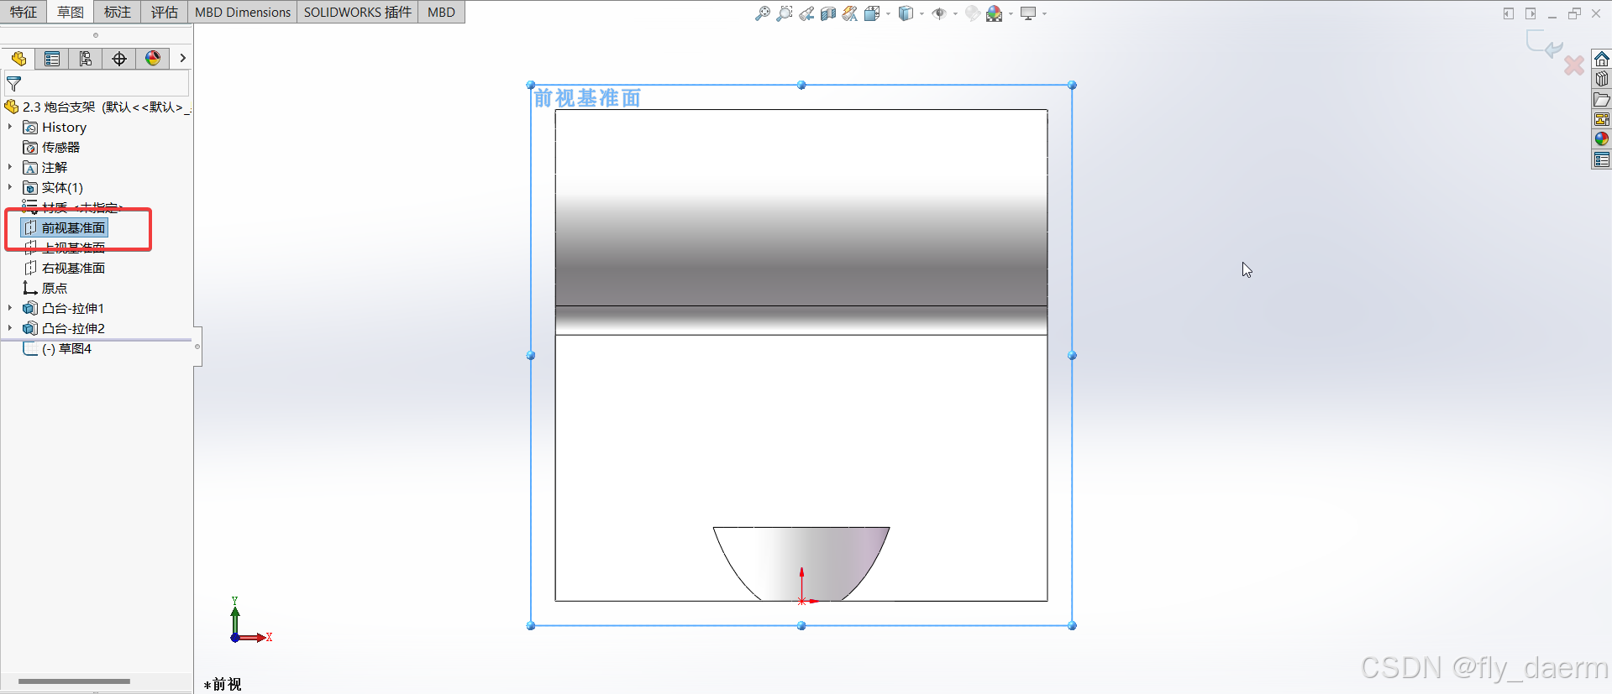Open the SOLIDWORKS 插件 tab
This screenshot has height=694, width=1612.
point(358,12)
